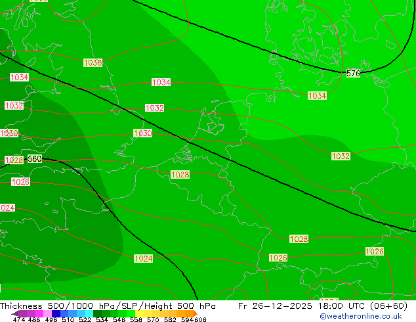
Task: Click the 560 height contour label by Cornwall
Action: (x=35, y=158)
